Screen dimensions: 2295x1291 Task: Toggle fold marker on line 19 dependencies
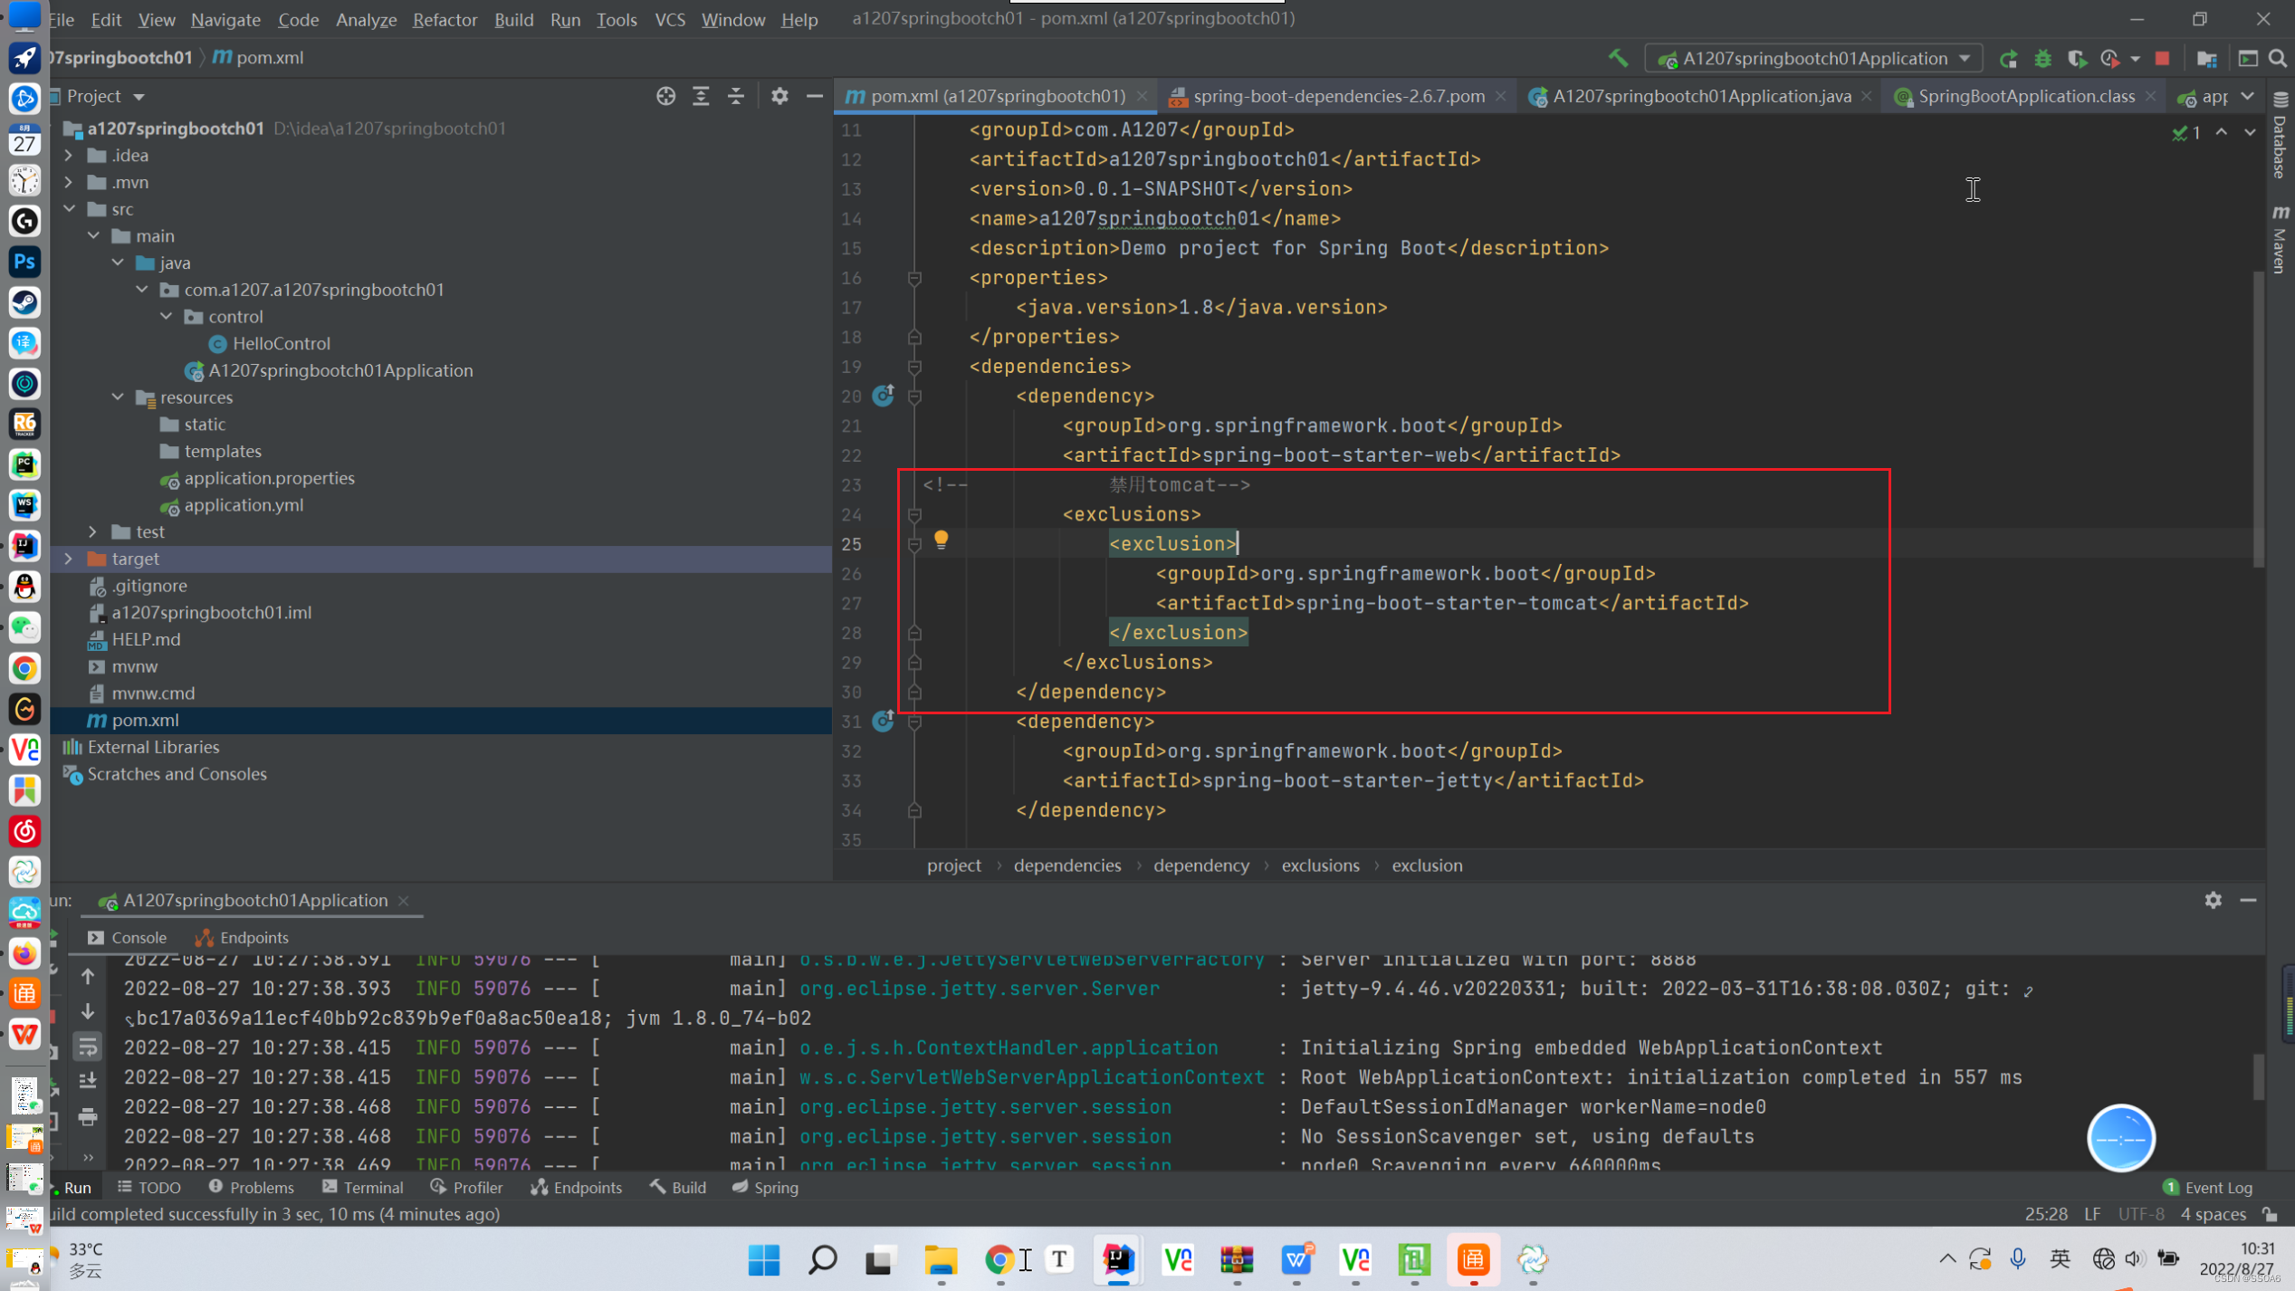pos(914,367)
